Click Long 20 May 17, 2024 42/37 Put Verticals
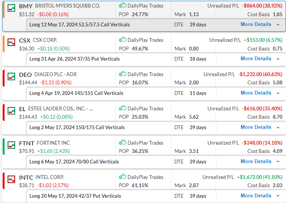Screen dimensions: 286x203 [x=75, y=196]
